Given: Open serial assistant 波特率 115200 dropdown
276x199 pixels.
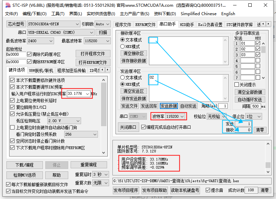Looking at the screenshot, I should coord(175,116).
